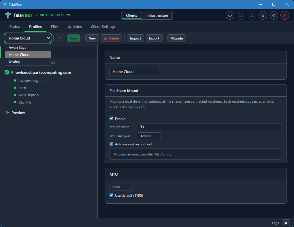Switch to the Status tab
The height and width of the screenshot is (227, 294).
pyautogui.click(x=15, y=27)
